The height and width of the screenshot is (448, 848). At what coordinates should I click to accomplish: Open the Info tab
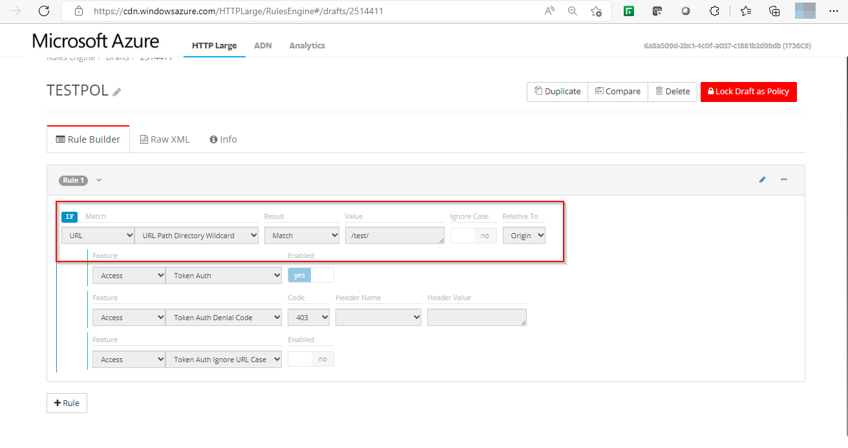(x=224, y=139)
